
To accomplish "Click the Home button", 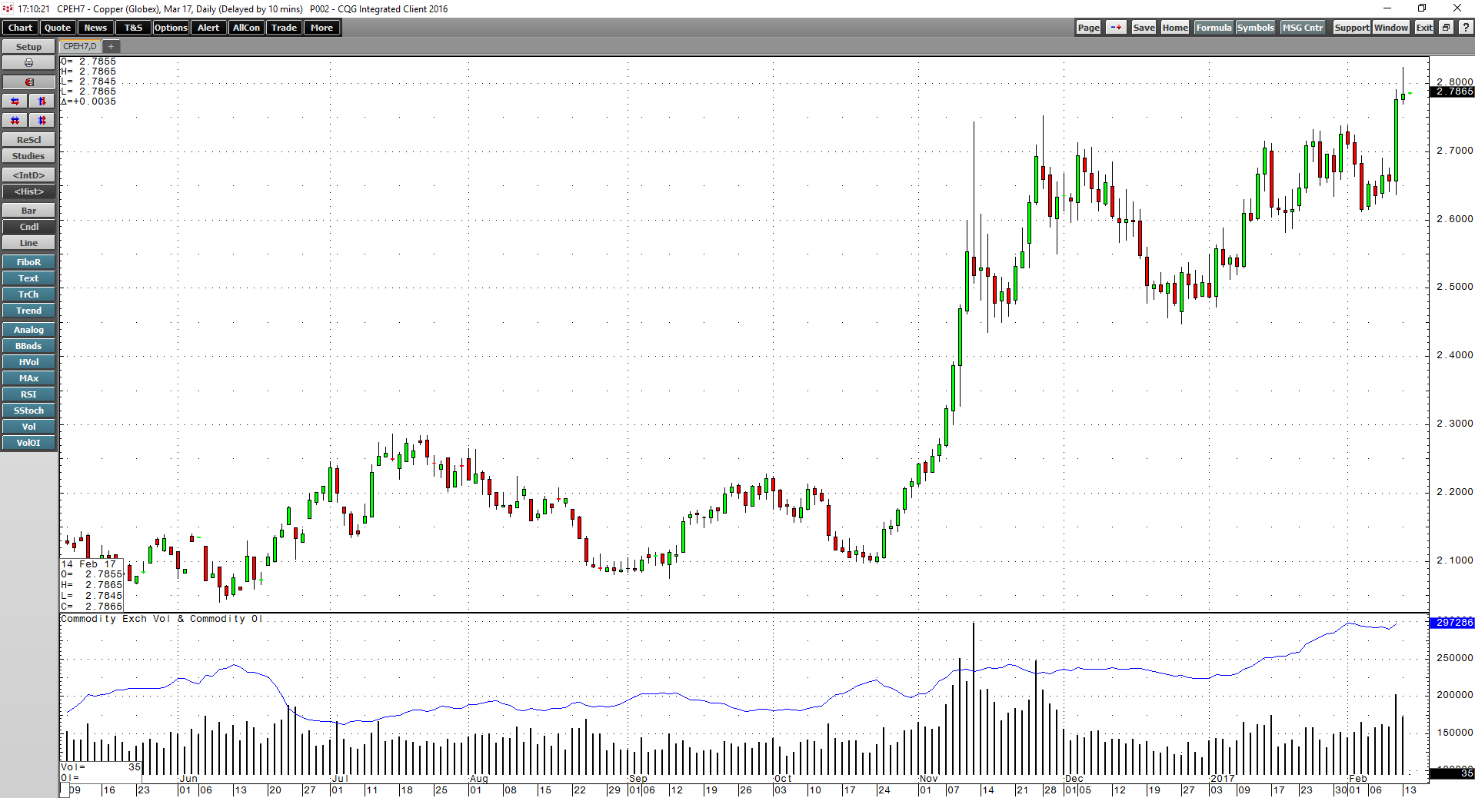I will 1175,28.
